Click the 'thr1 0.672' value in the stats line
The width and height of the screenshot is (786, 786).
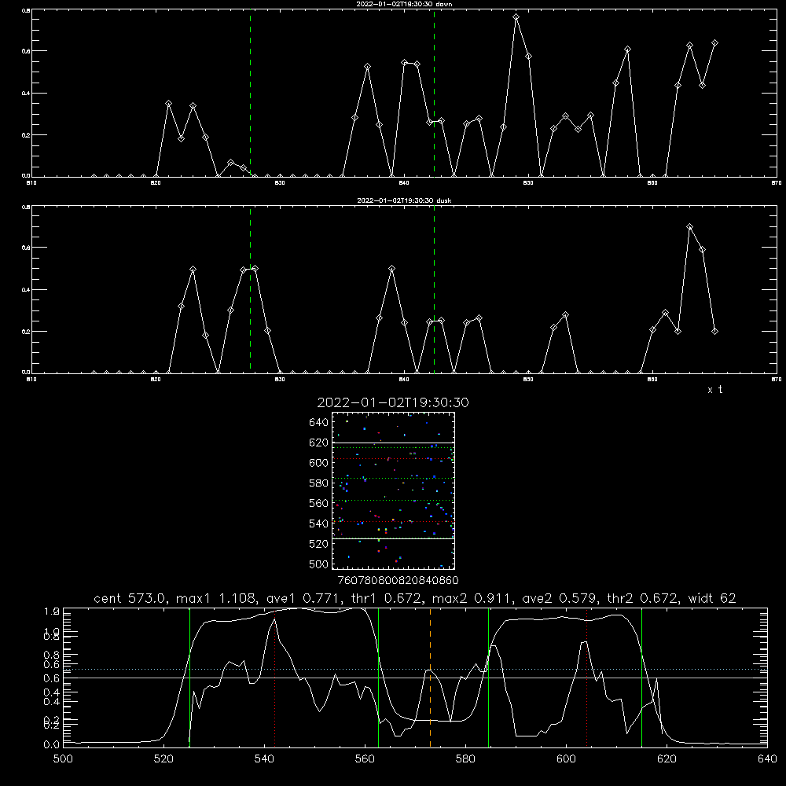[389, 598]
